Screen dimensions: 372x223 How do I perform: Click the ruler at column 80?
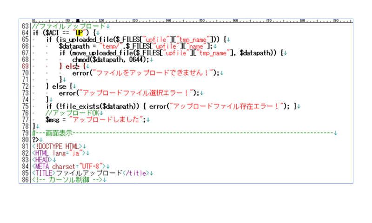[303, 21]
